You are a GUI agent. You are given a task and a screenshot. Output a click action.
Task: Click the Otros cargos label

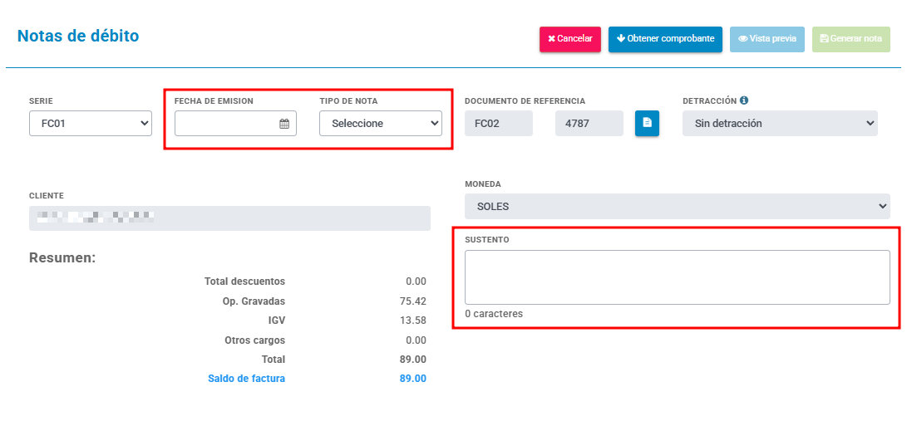[255, 340]
